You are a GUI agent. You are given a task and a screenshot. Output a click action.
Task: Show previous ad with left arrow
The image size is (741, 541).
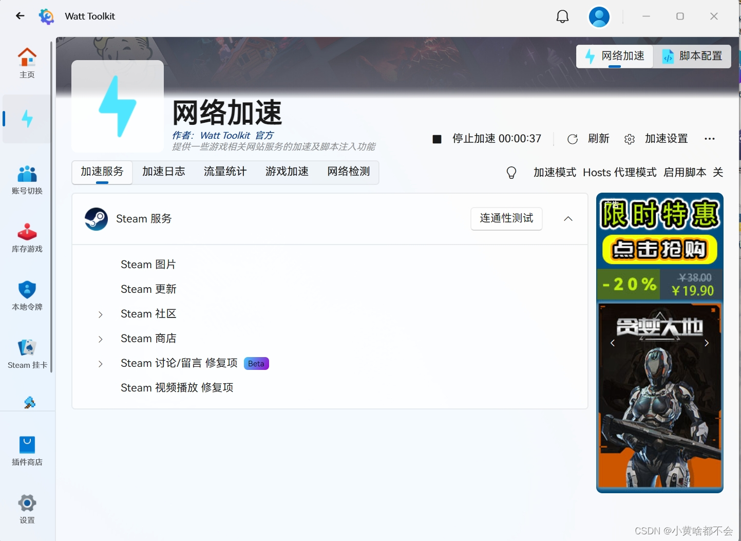click(613, 343)
